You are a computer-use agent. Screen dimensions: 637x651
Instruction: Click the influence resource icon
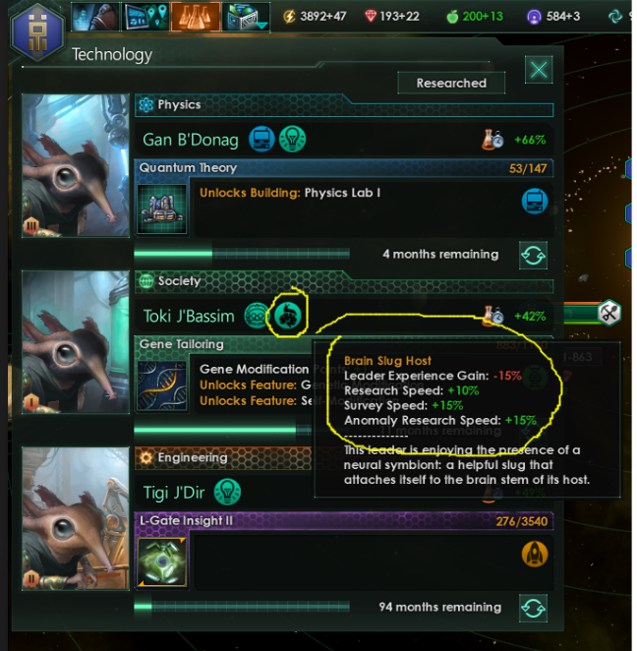point(534,17)
